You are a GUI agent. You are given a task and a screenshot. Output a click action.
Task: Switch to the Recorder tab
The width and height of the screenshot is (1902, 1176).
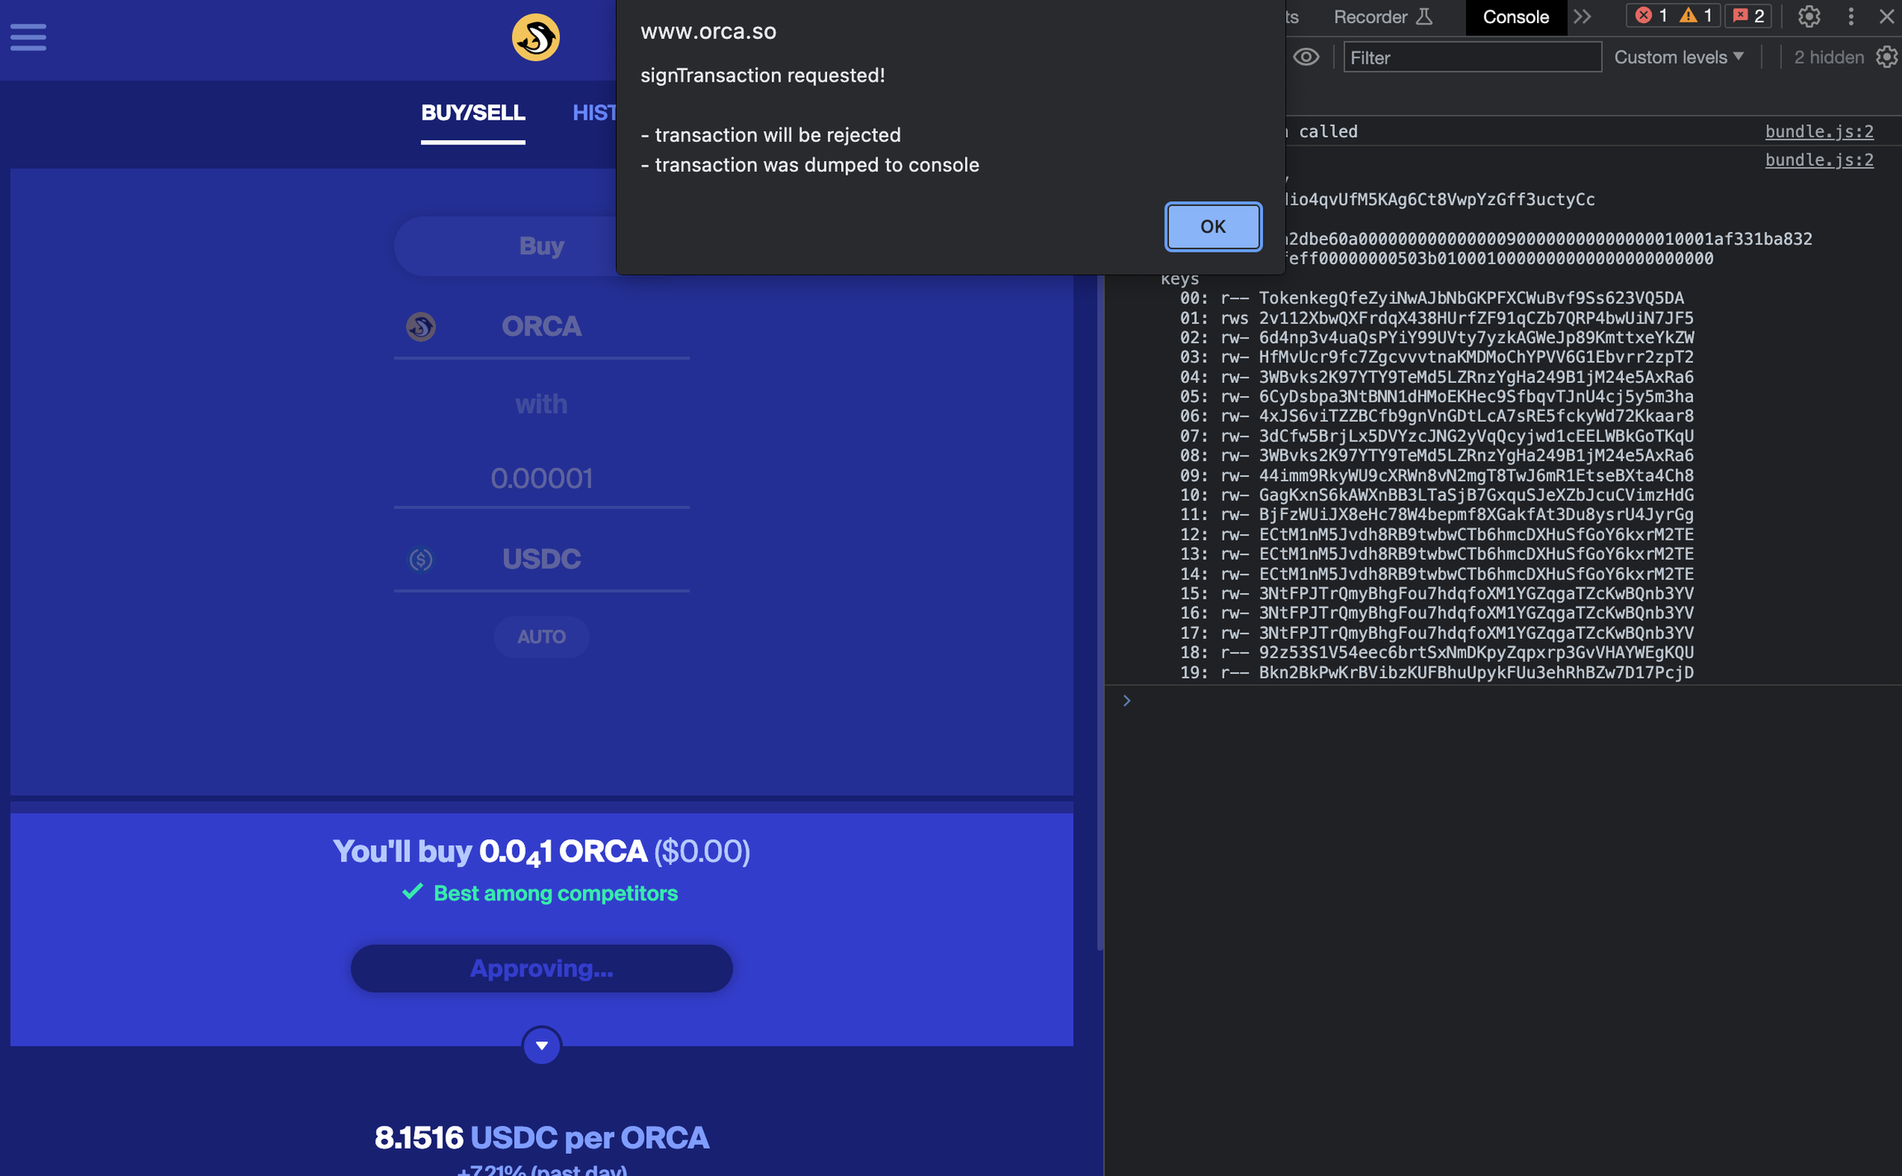[x=1383, y=17]
